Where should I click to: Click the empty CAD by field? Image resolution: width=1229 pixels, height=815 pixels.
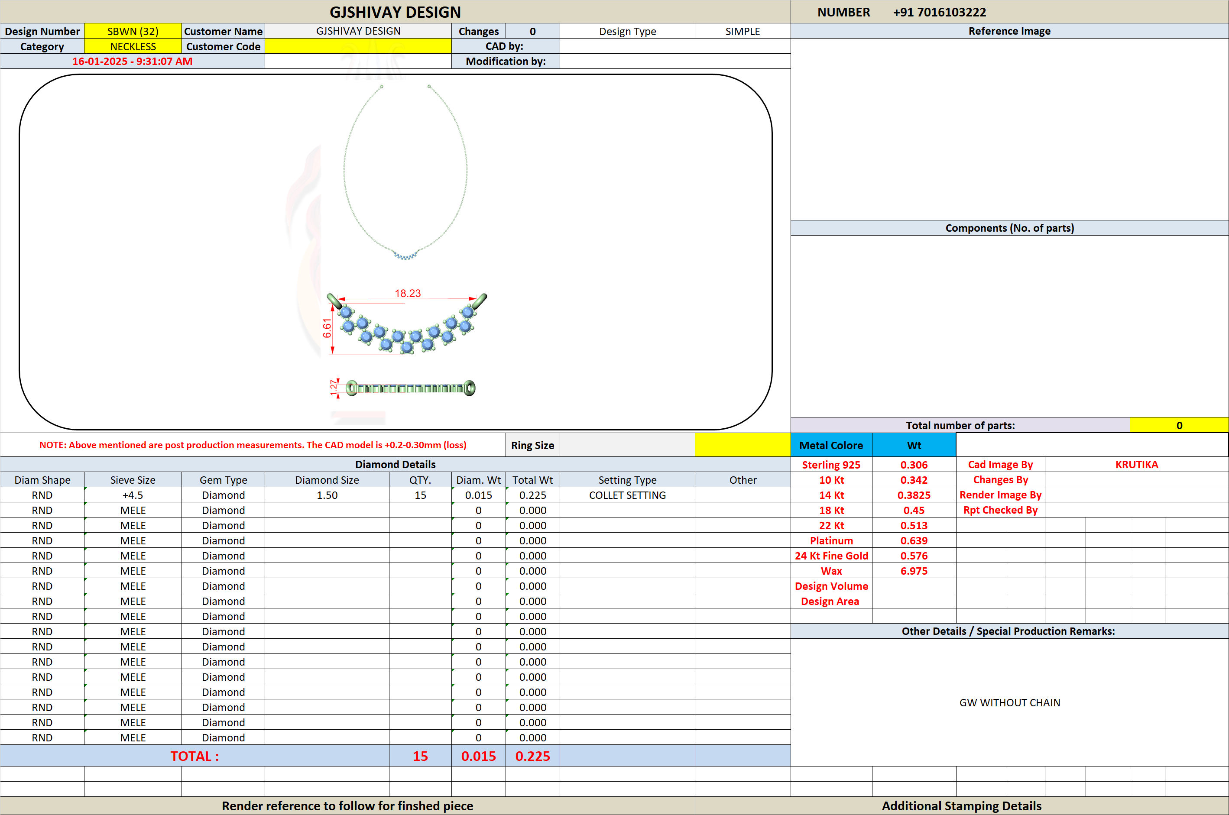click(675, 46)
